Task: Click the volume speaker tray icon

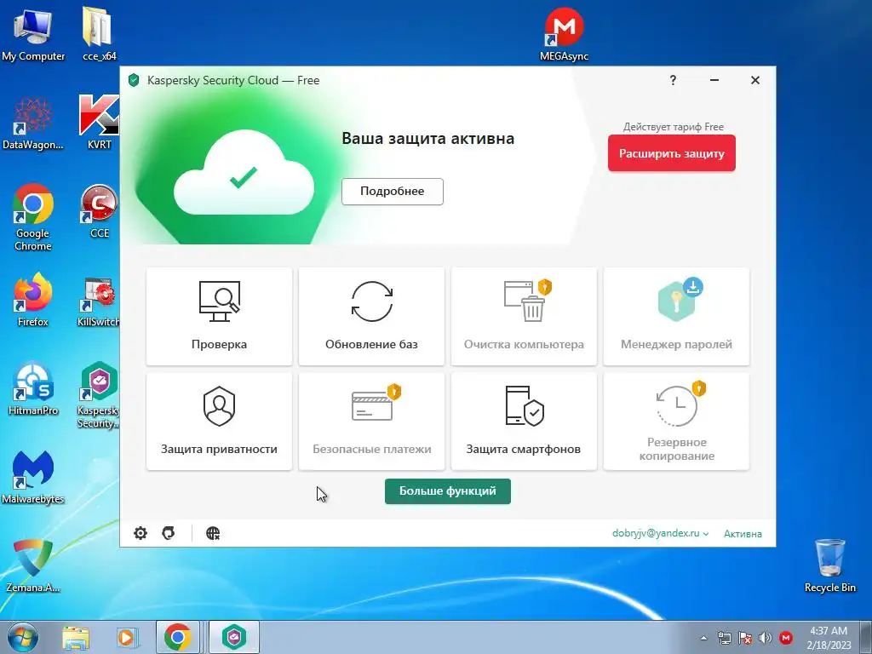Action: click(766, 638)
